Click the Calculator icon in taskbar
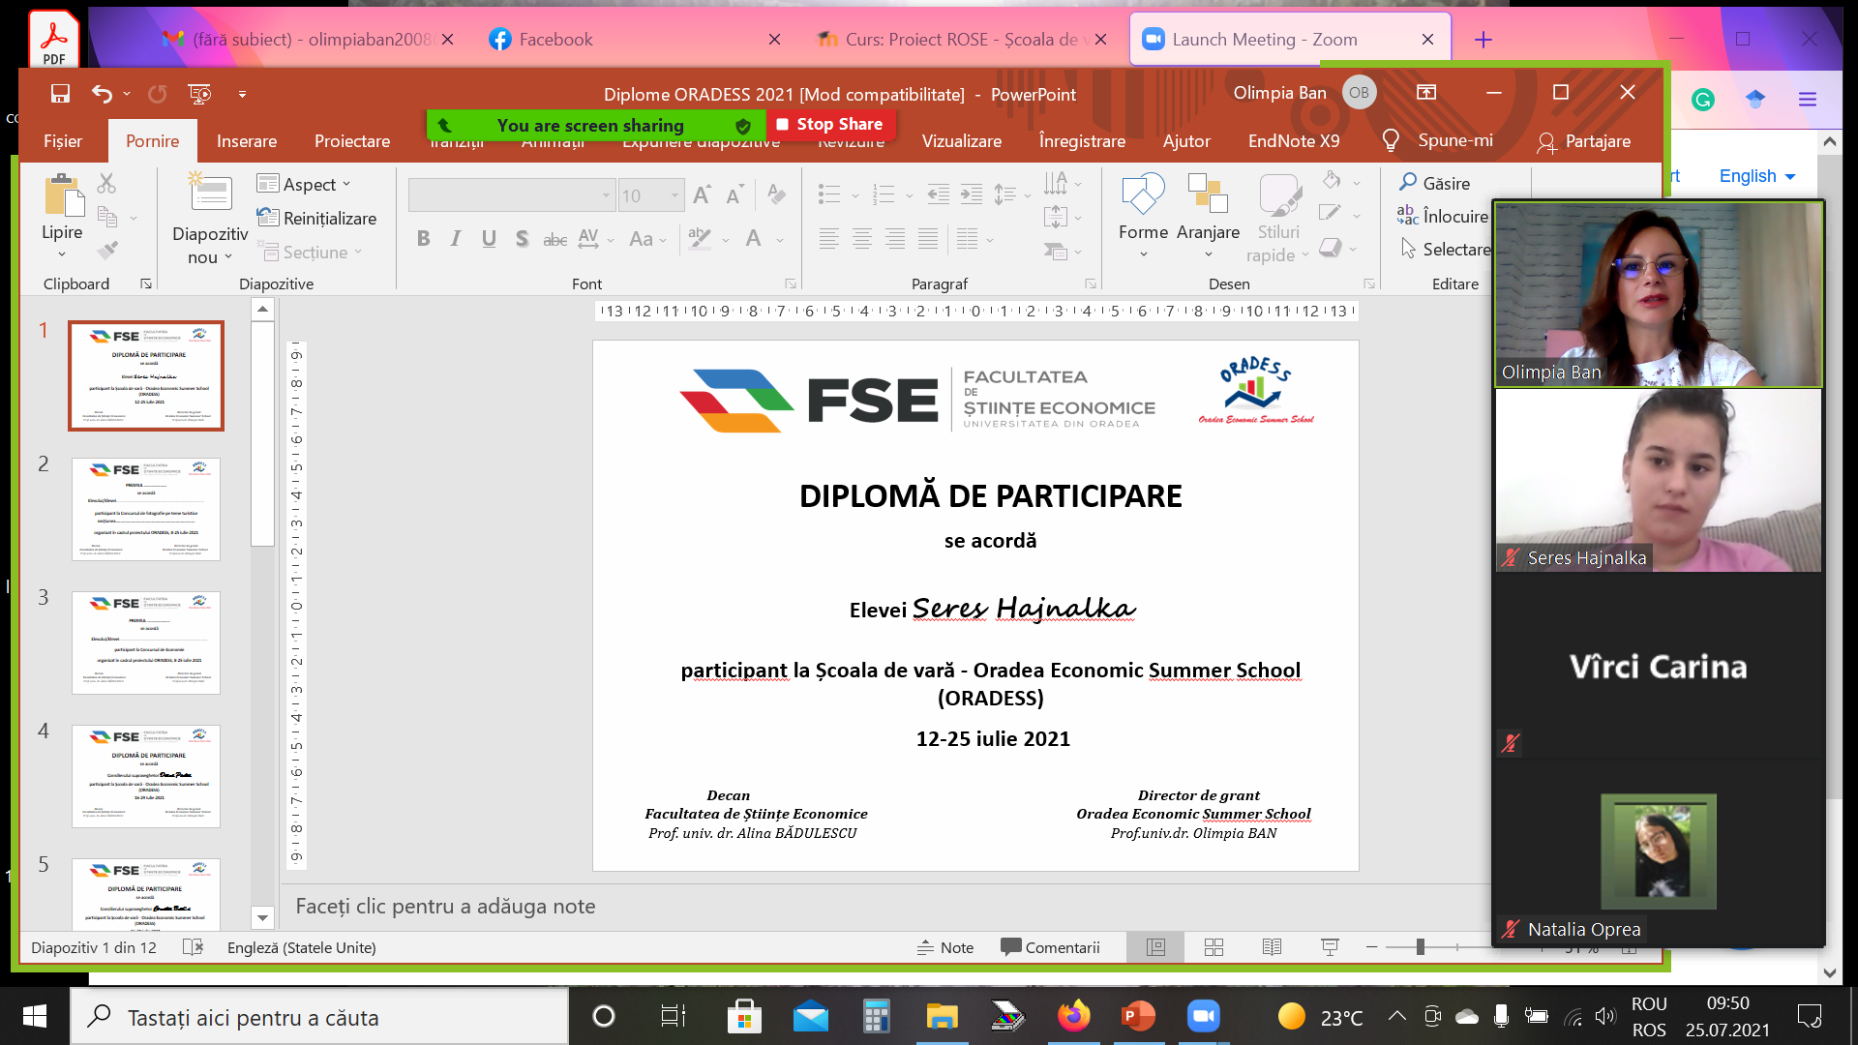Image resolution: width=1858 pixels, height=1045 pixels. click(x=876, y=1016)
